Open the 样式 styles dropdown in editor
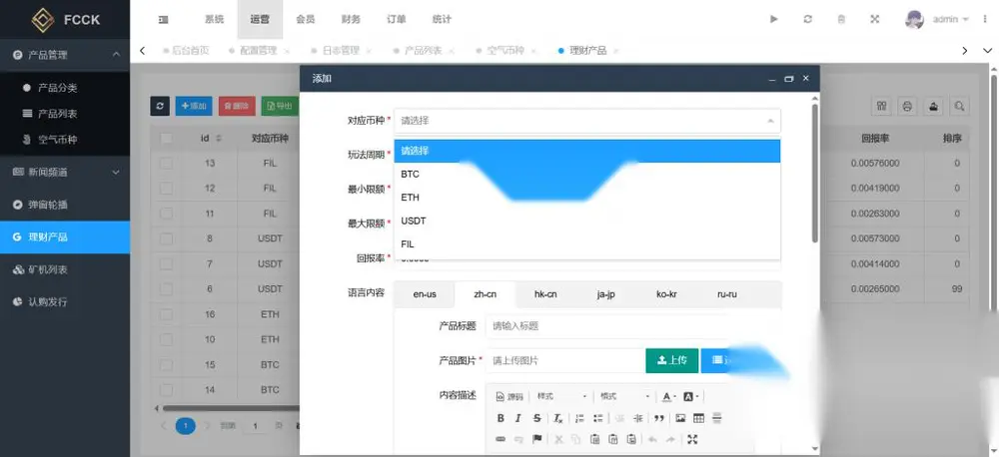 coord(561,396)
